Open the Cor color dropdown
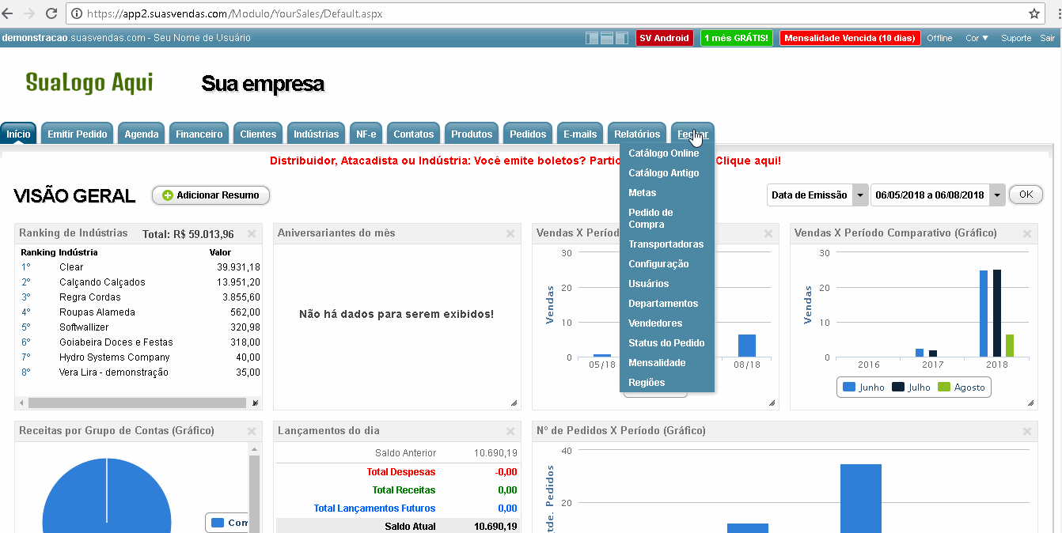Image resolution: width=1062 pixels, height=533 pixels. tap(977, 38)
